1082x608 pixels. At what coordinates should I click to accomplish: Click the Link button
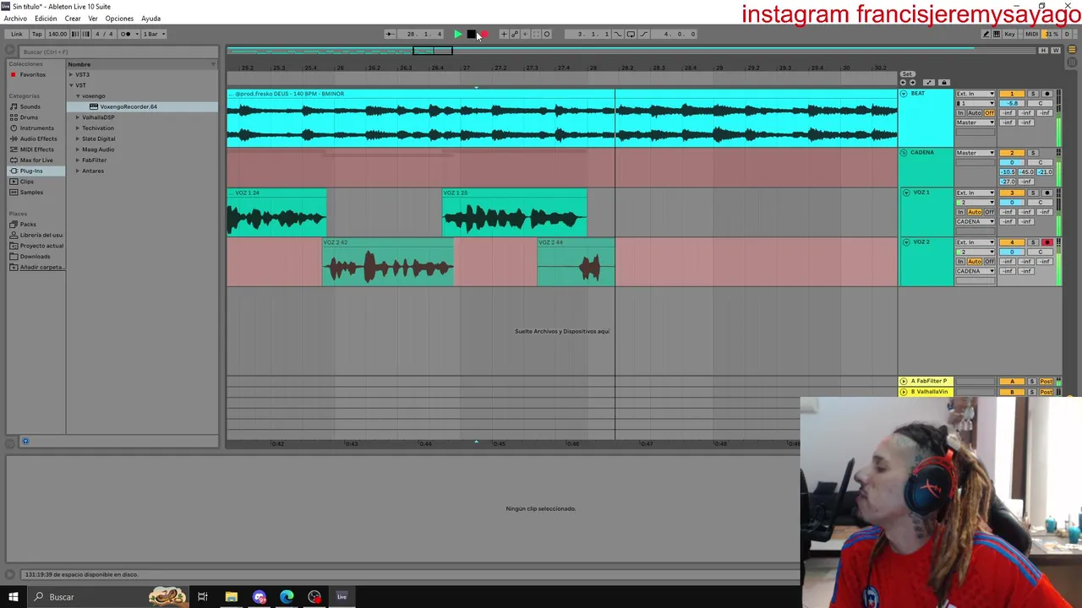[16, 34]
